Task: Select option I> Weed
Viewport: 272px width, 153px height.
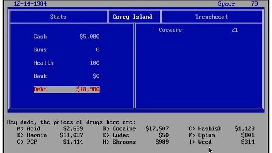Action: (x=200, y=142)
